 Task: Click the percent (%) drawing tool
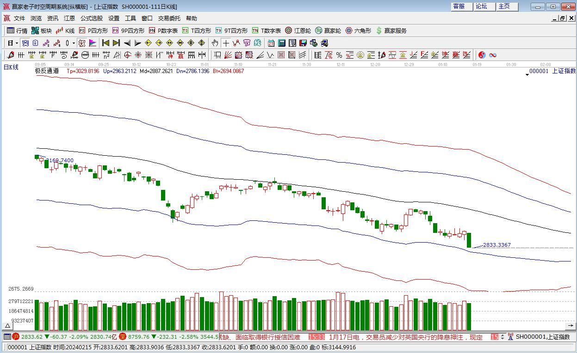click(339, 55)
